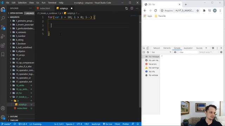This screenshot has width=225, height=126.
Task: Open Chrome profile avatar
Action: tap(215, 10)
